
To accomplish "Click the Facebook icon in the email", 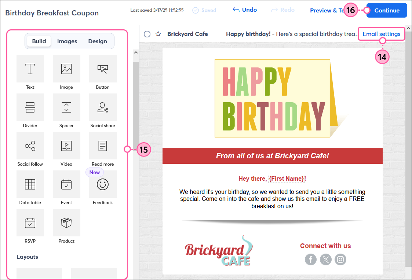I will point(311,259).
